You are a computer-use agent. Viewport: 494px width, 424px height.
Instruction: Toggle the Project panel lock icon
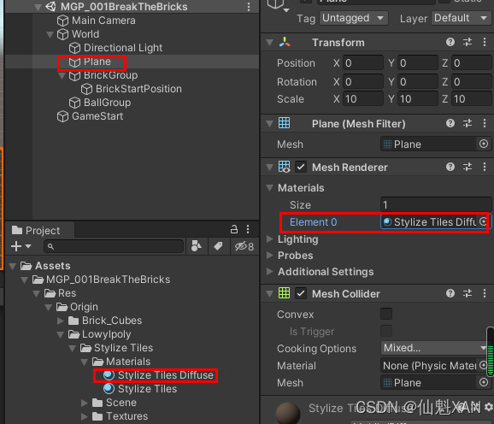pos(234,229)
